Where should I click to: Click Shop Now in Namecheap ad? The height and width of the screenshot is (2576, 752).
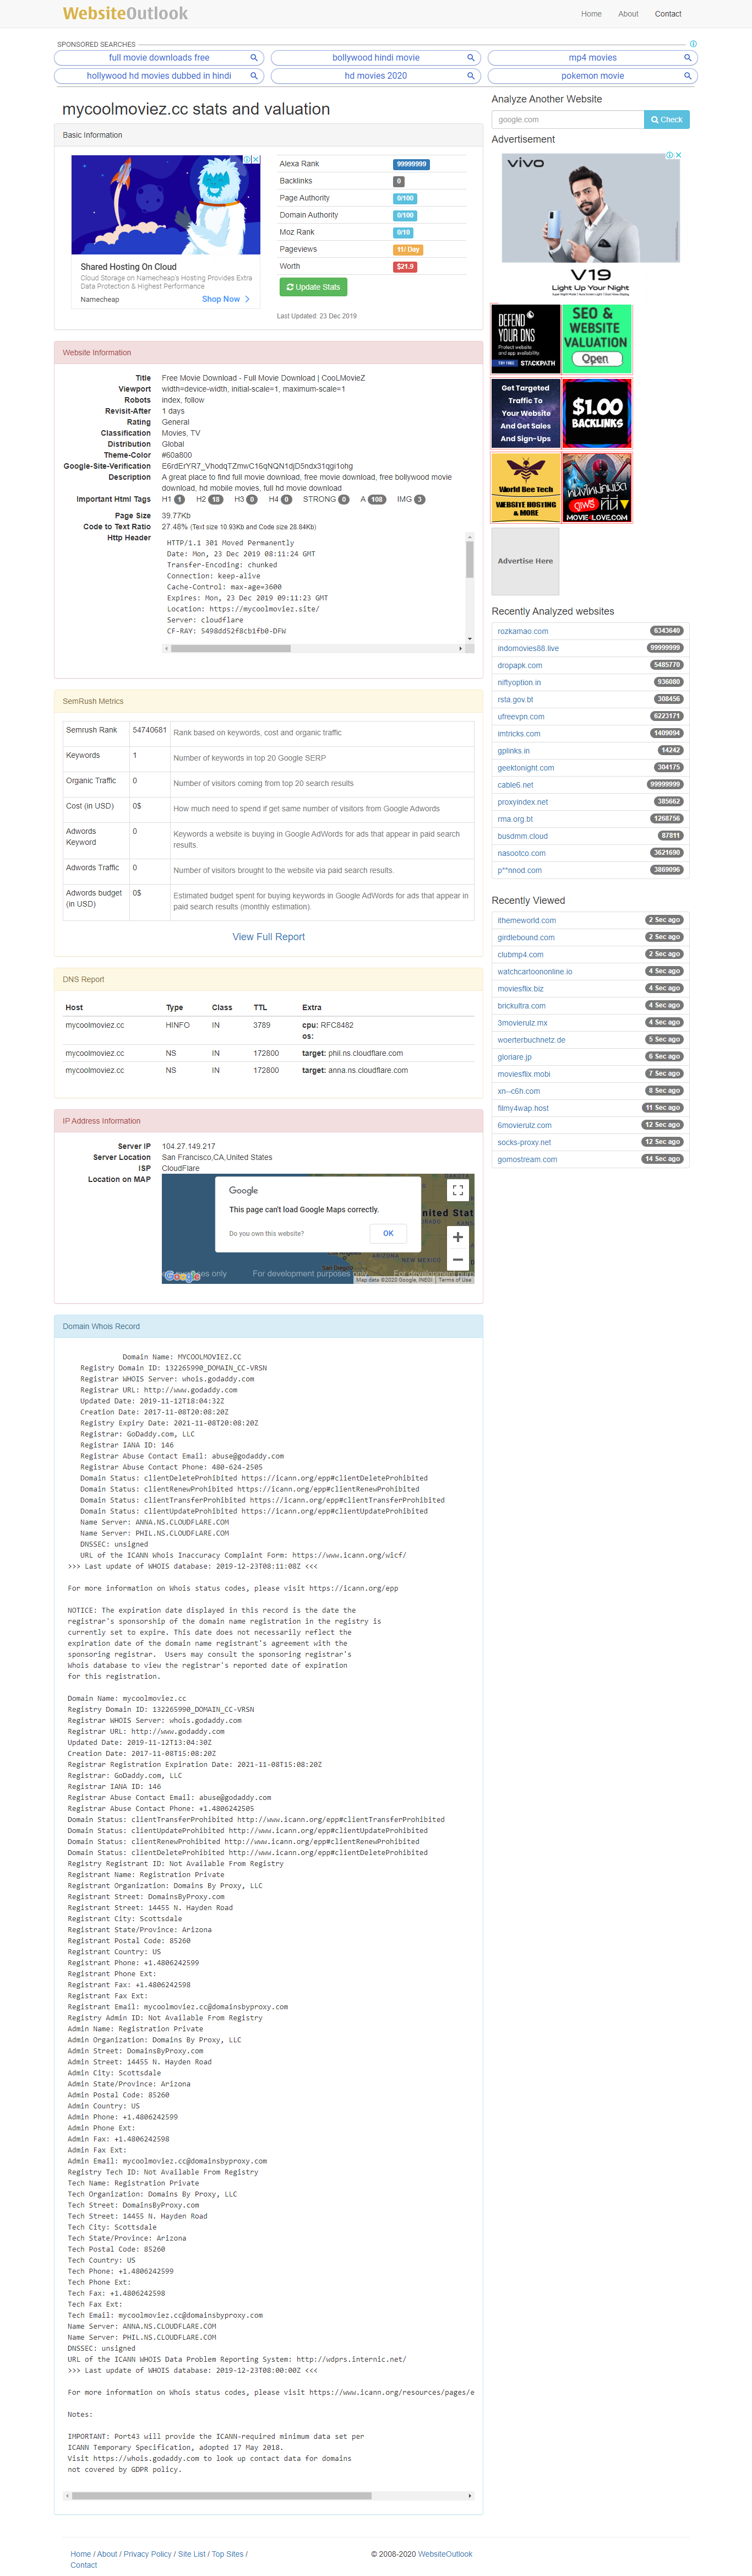226,299
